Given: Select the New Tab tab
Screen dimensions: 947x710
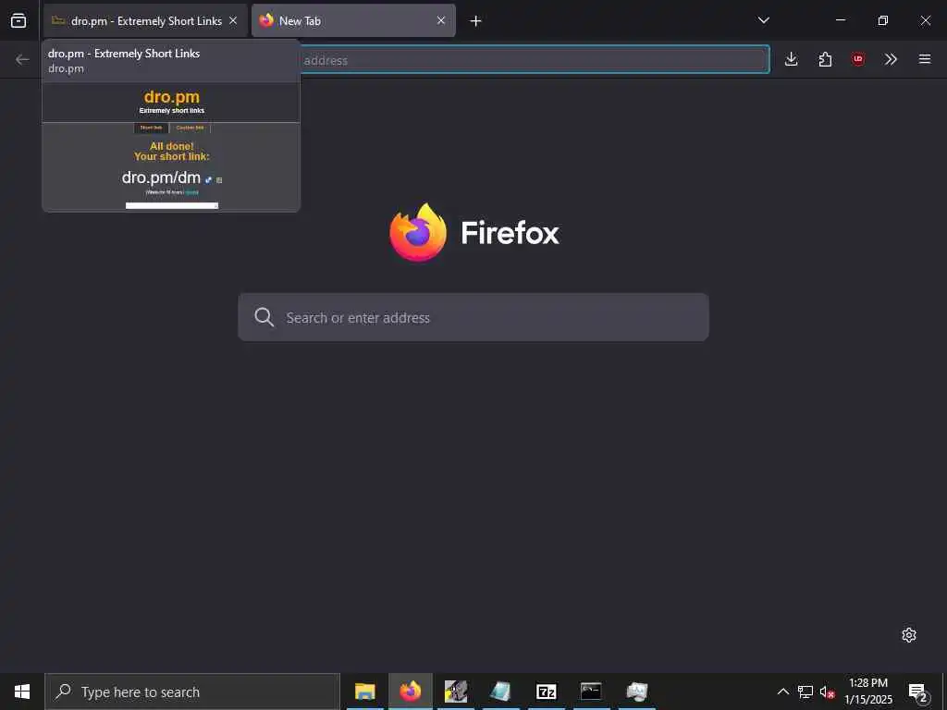Looking at the screenshot, I should coord(353,20).
